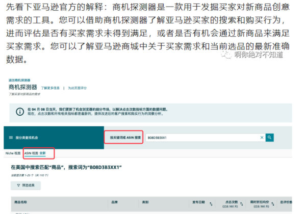Go back via 返回商机探测器 link

[19, 81]
